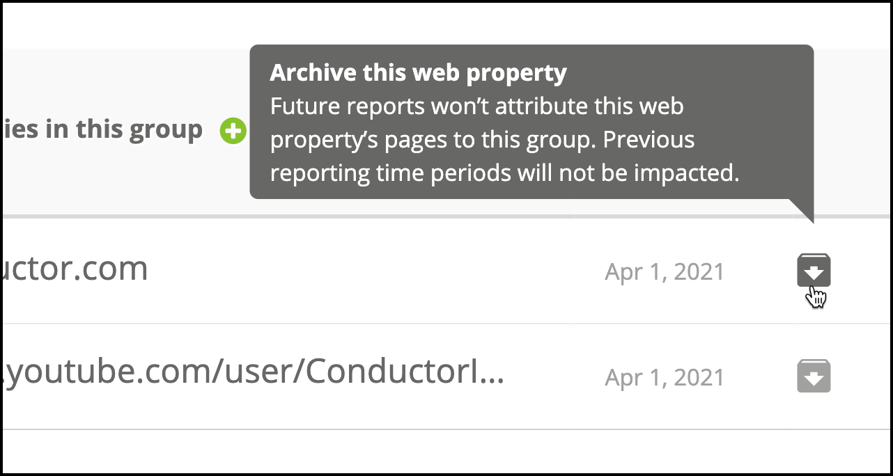
Task: Click the 'Future reports won't attribute' tooltip line
Action: 477,106
